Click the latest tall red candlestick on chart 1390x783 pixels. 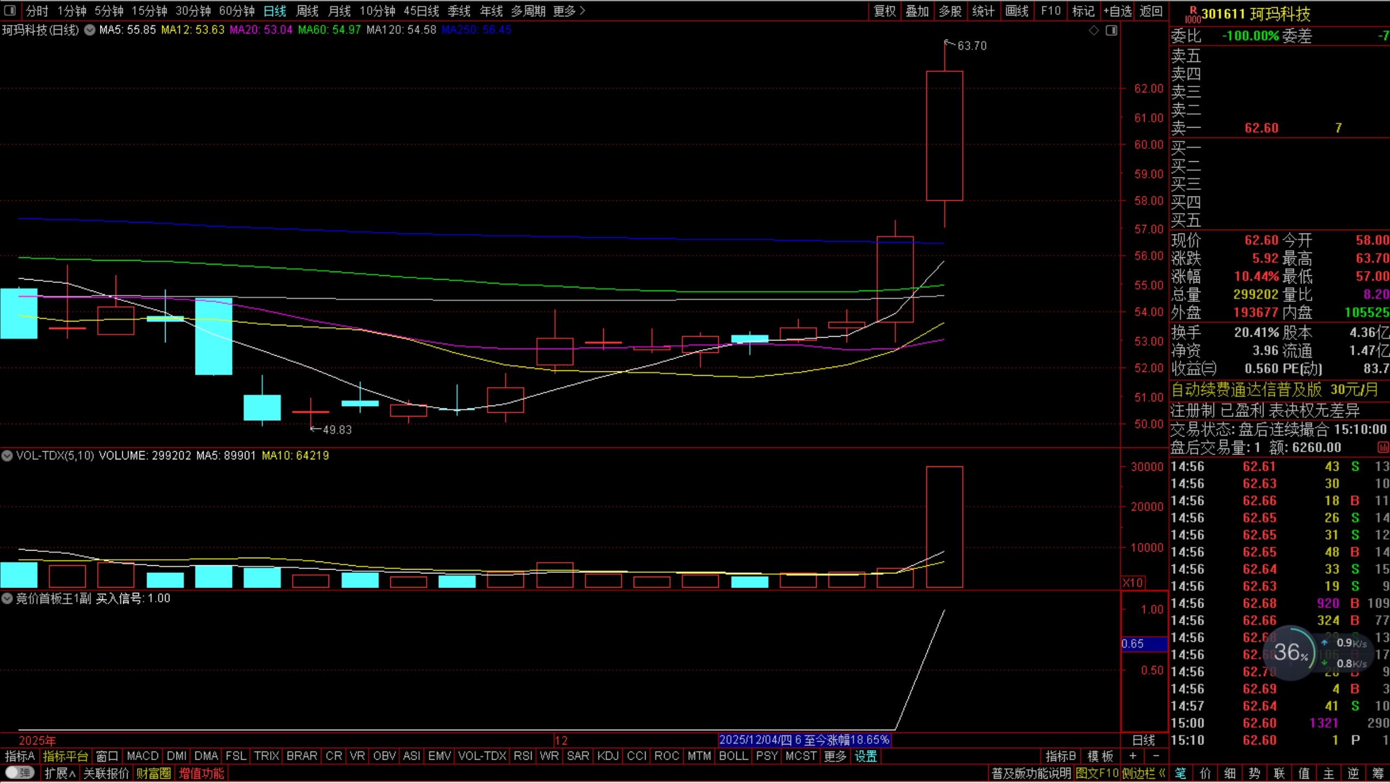click(x=944, y=136)
